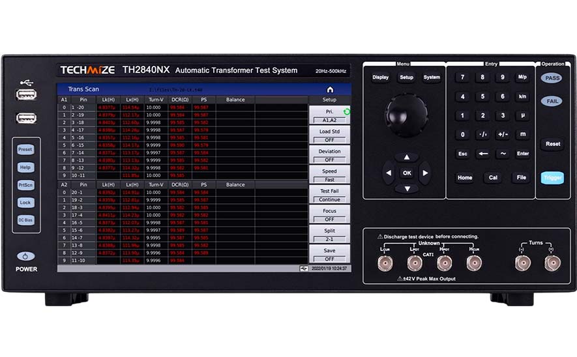Push the left arrow navigation key

point(389,173)
